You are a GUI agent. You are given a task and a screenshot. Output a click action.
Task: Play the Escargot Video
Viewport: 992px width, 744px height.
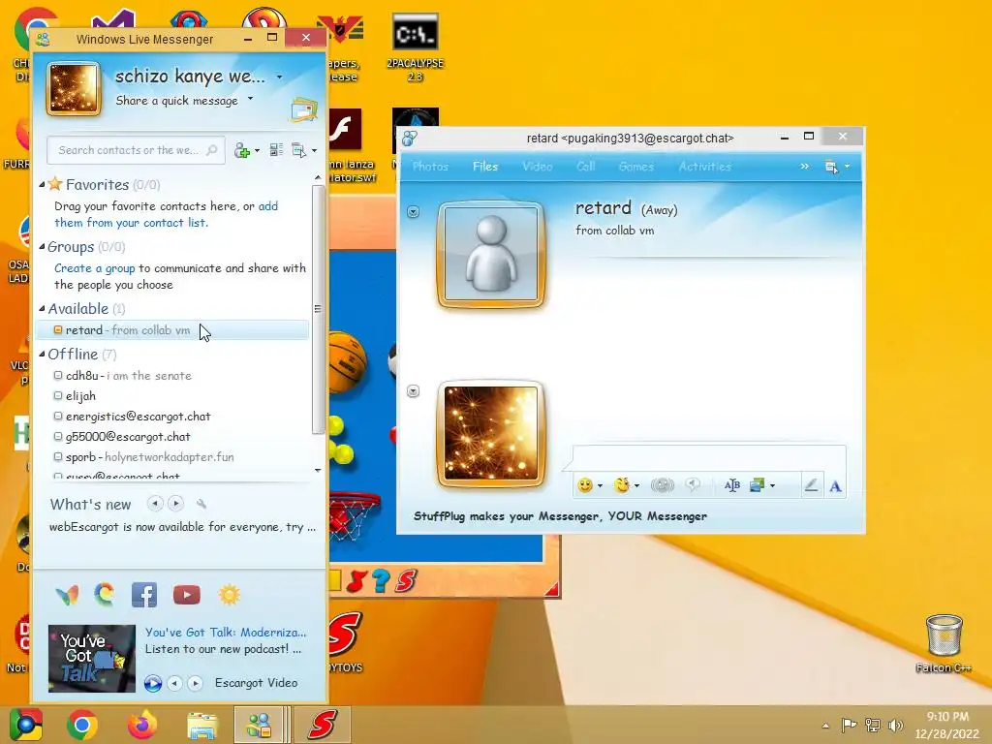(152, 683)
